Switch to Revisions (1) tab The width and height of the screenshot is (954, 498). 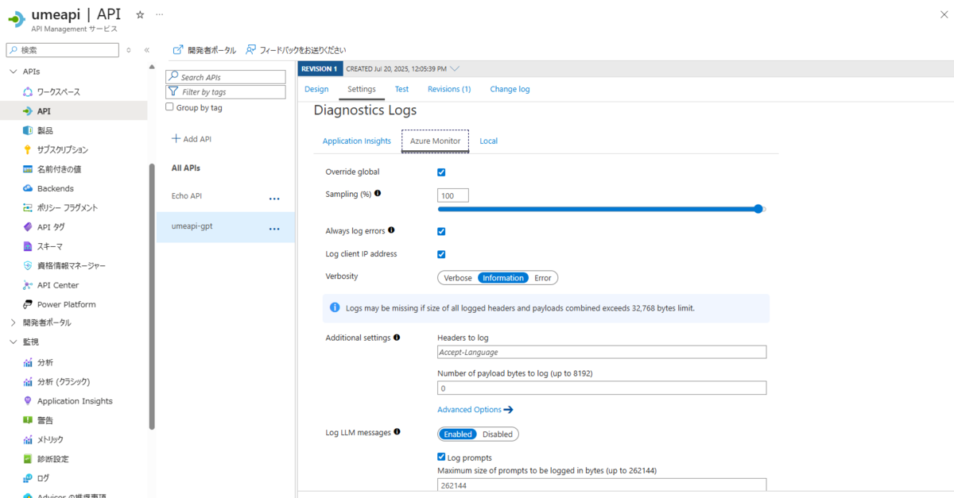(449, 89)
